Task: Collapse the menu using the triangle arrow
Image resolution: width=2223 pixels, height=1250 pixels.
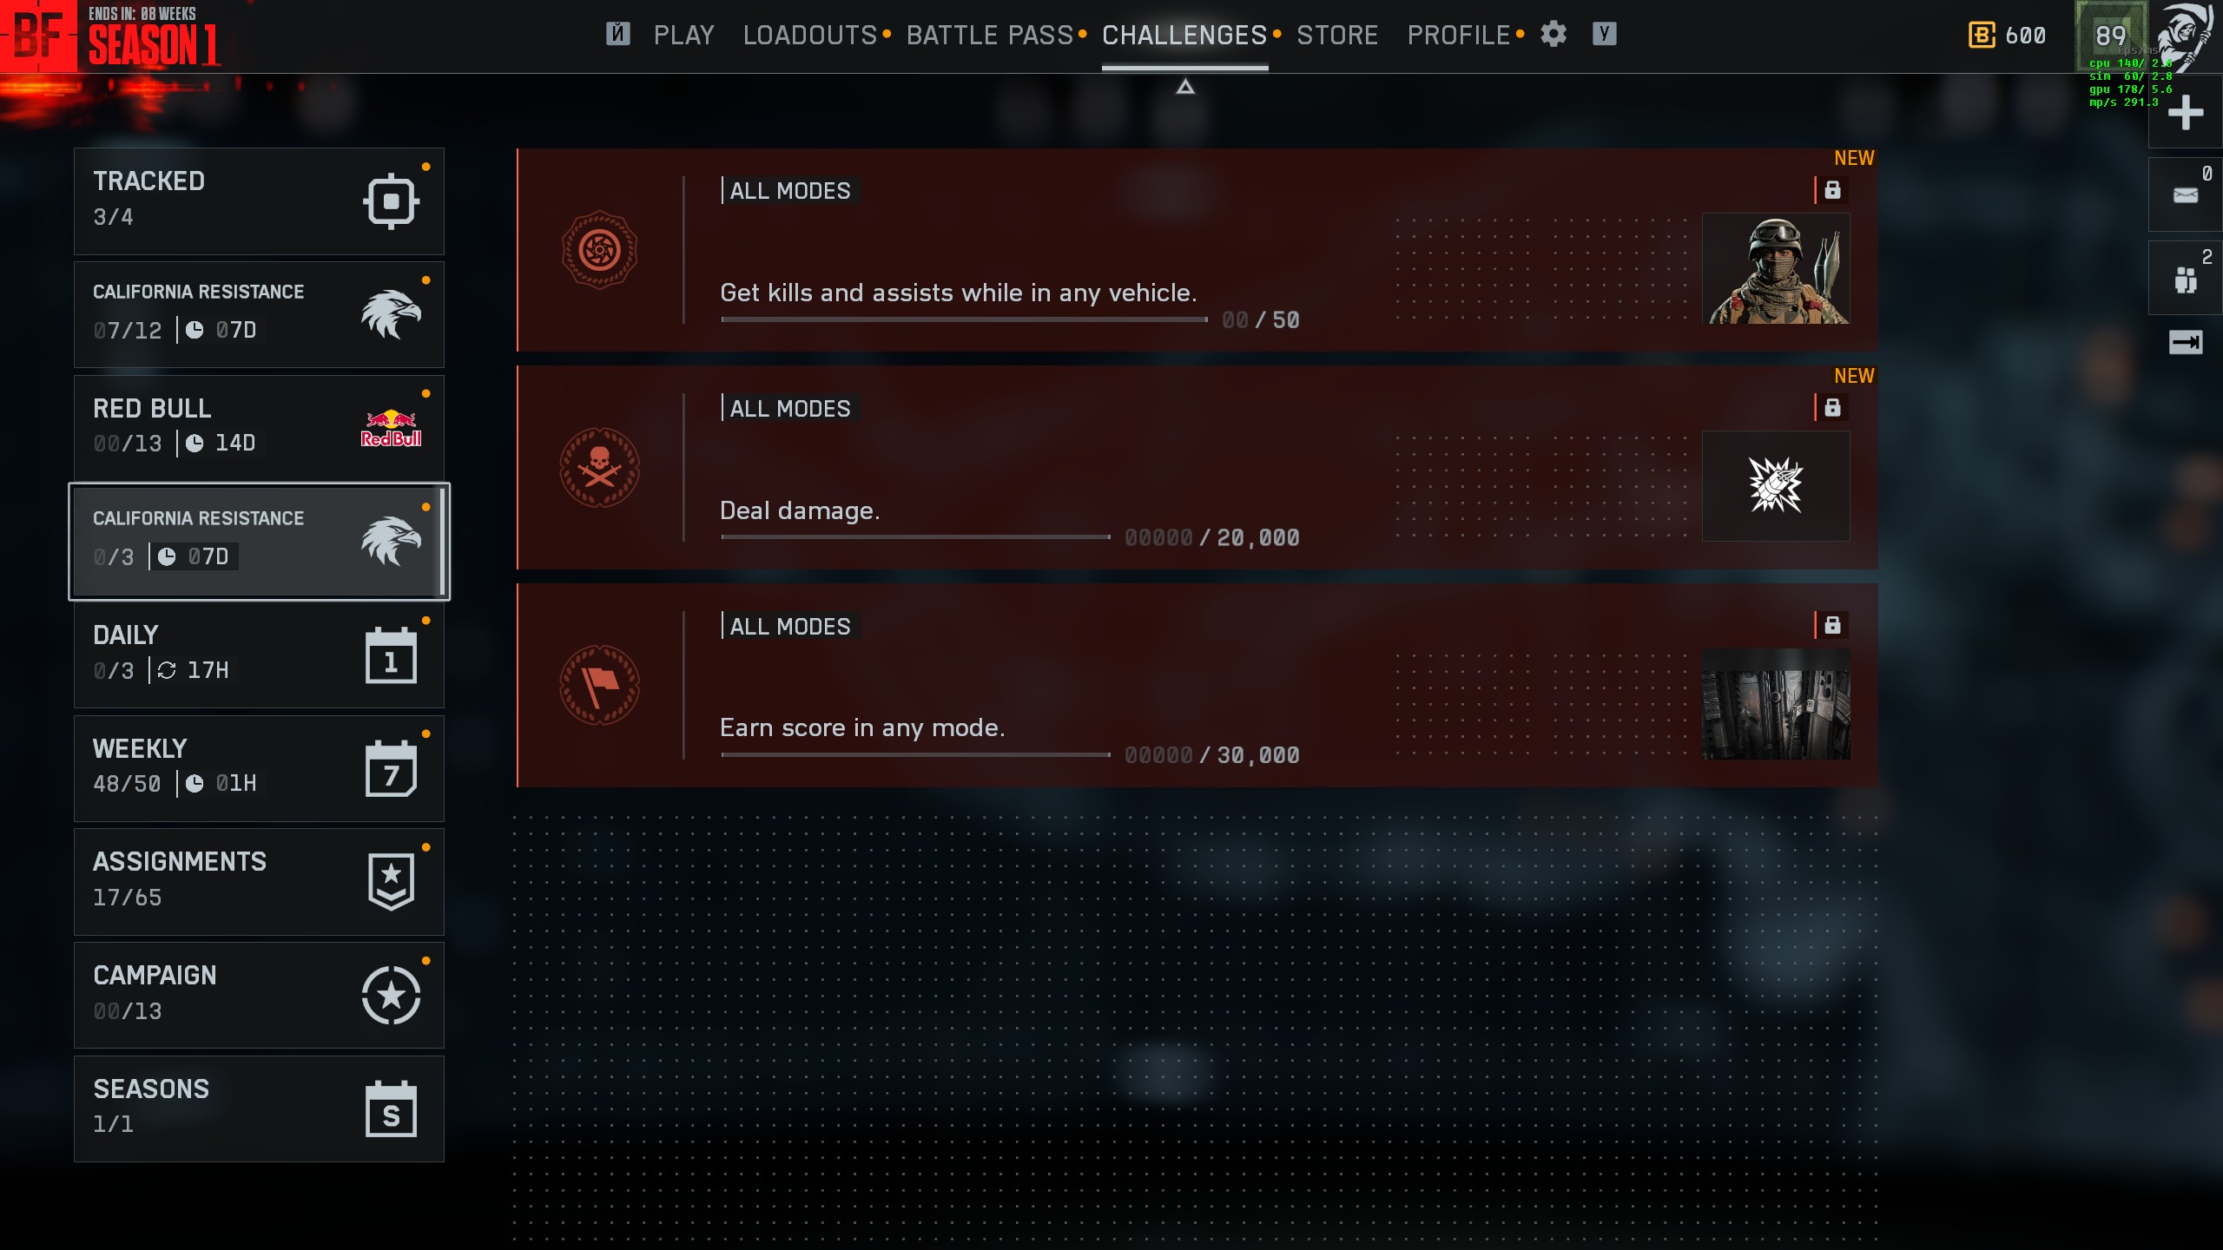Action: click(1185, 87)
